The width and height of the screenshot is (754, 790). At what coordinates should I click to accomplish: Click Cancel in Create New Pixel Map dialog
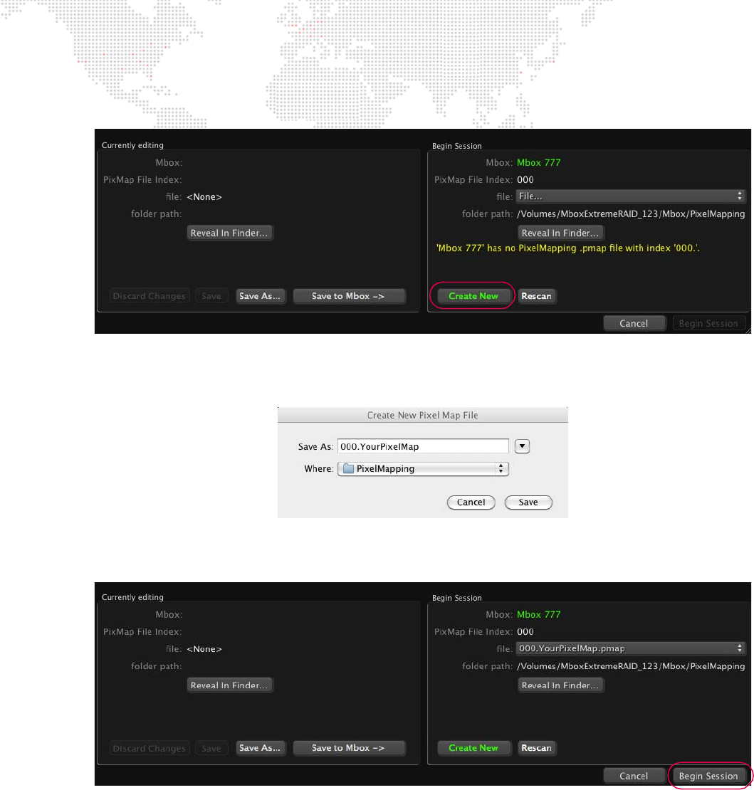[471, 502]
